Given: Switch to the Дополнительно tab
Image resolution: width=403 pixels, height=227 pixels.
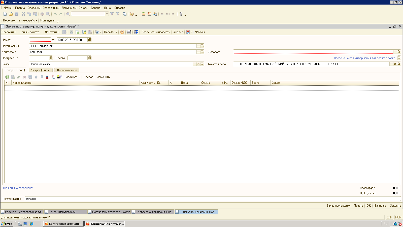Looking at the screenshot, I should tap(67, 70).
